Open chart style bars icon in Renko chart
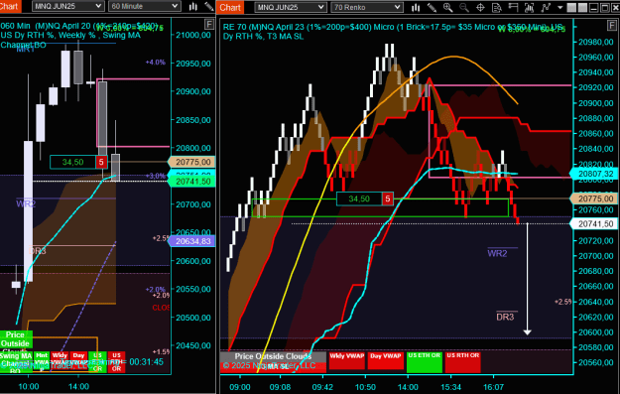The image size is (620, 394). pos(416,7)
